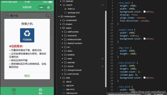Click the .img_Type selector text
This screenshot has width=167, height=95.
[x=123, y=48]
